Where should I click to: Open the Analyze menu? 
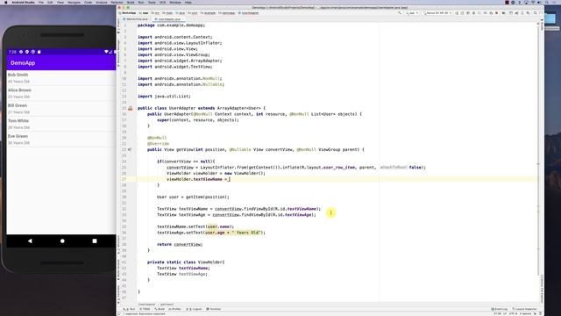tap(102, 2)
